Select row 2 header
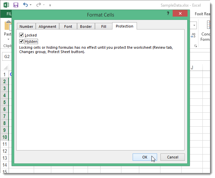 4,81
